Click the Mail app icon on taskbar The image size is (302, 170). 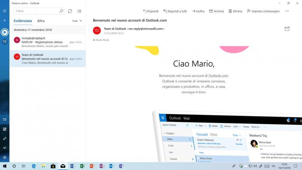click(63, 166)
